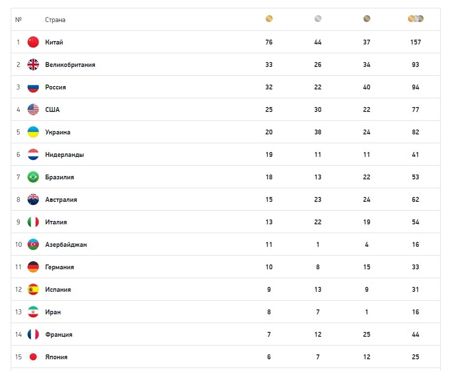The height and width of the screenshot is (371, 449).
Task: Click the Германия country name
Action: [x=60, y=267]
